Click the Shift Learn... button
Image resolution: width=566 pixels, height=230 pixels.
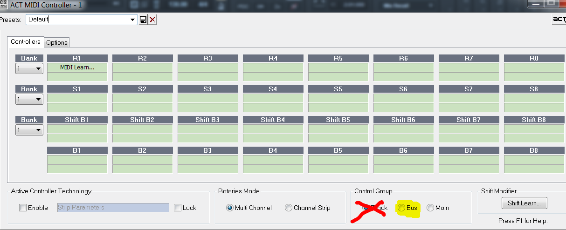[x=525, y=203]
